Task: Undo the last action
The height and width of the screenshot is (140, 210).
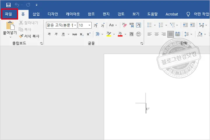Action: (x=17, y=5)
